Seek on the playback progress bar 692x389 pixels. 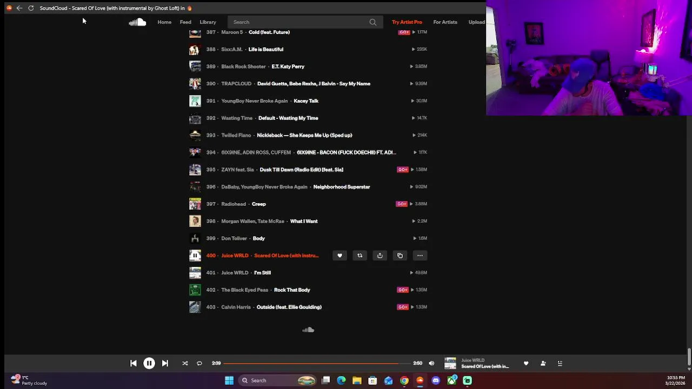[317, 364]
